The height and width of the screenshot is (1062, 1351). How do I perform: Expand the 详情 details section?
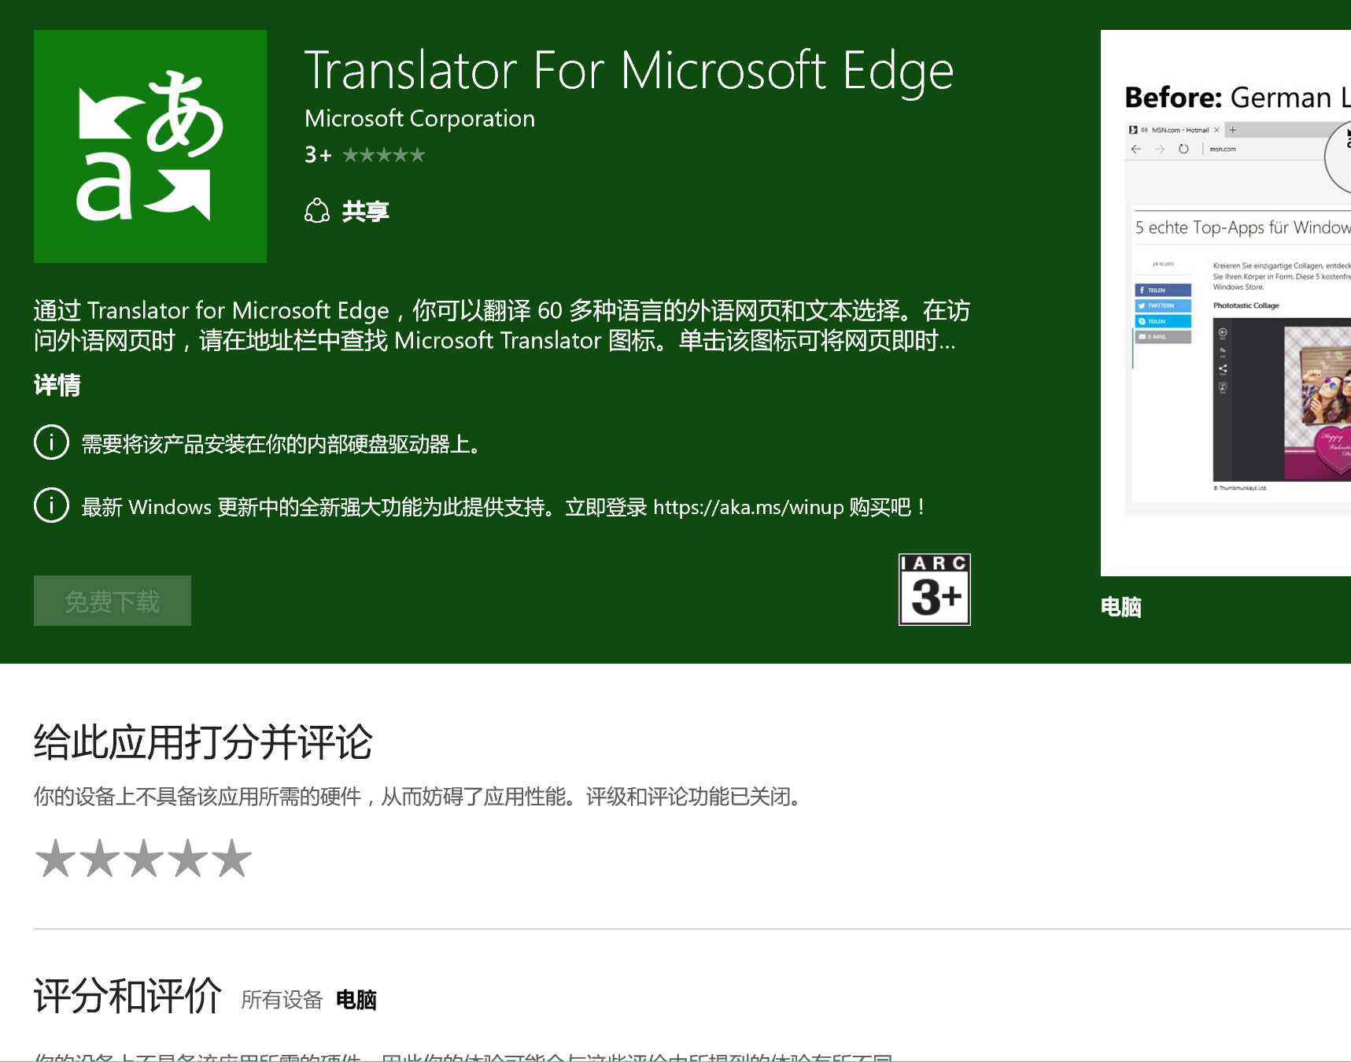tap(57, 385)
